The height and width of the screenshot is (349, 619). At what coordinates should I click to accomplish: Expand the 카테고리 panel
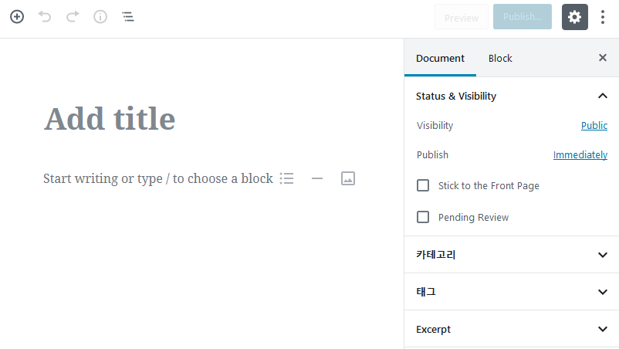(x=603, y=254)
